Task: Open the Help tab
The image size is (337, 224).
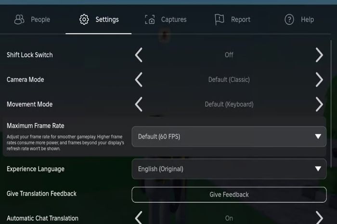Action: (299, 20)
